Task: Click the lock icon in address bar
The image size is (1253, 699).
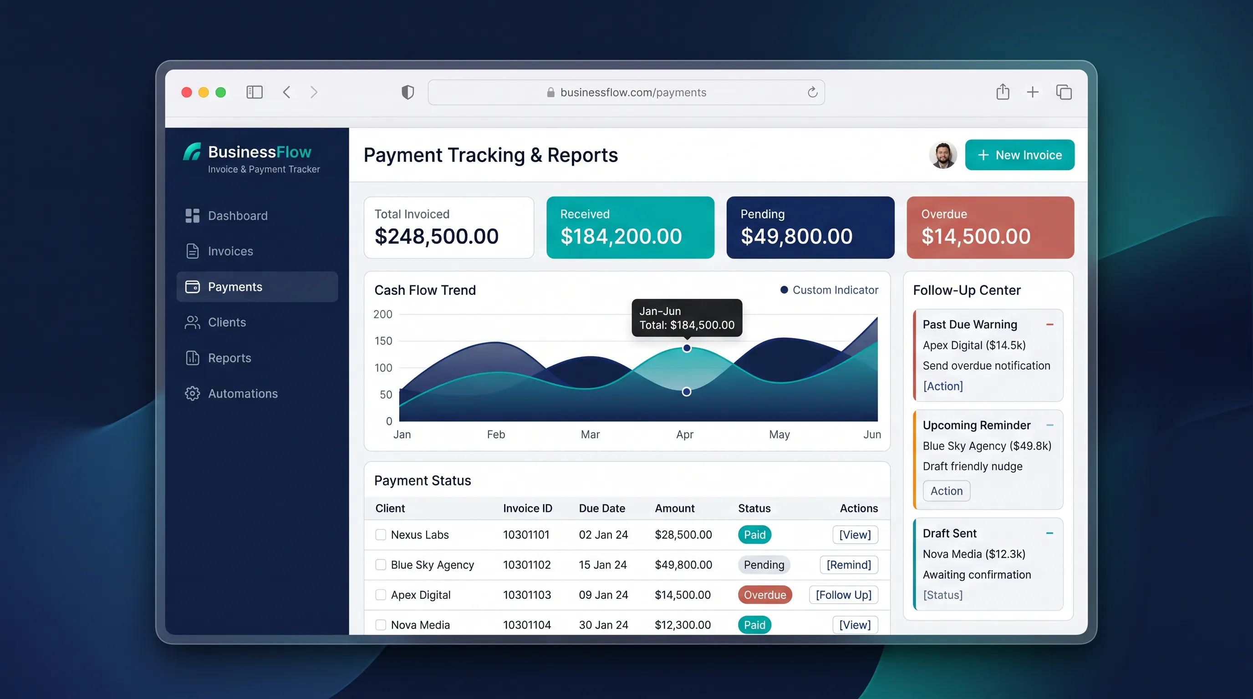Action: point(550,92)
